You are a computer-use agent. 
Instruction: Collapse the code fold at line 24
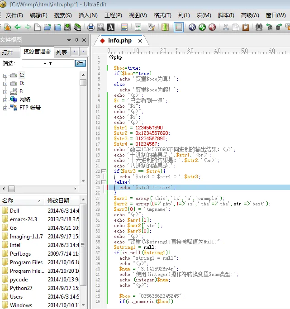pos(104,182)
